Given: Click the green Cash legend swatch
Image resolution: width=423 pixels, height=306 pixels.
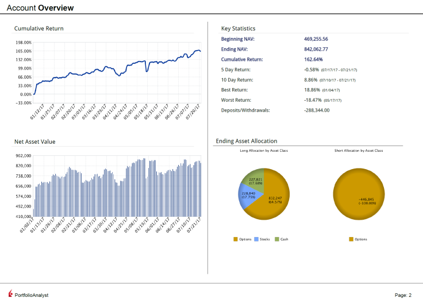Looking at the screenshot, I should pyautogui.click(x=277, y=239).
